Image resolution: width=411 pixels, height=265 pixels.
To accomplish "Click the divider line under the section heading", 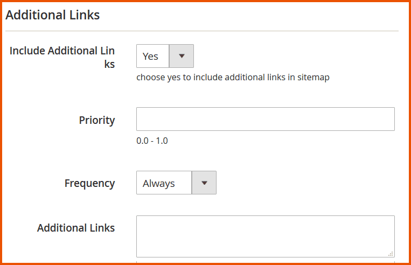I will (x=202, y=31).
